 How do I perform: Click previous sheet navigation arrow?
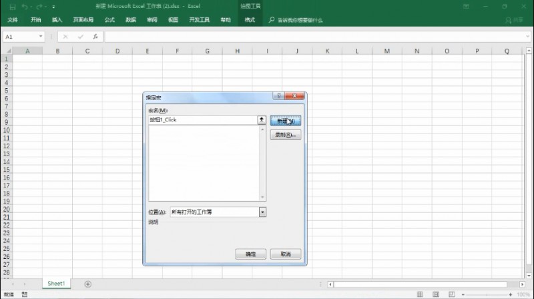coord(13,284)
